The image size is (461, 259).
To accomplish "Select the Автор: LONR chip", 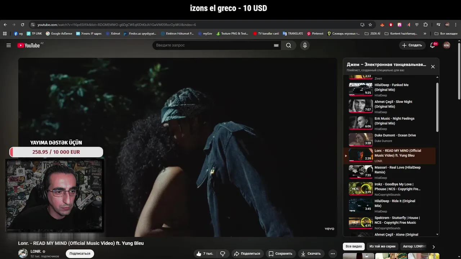I will pos(414,246).
